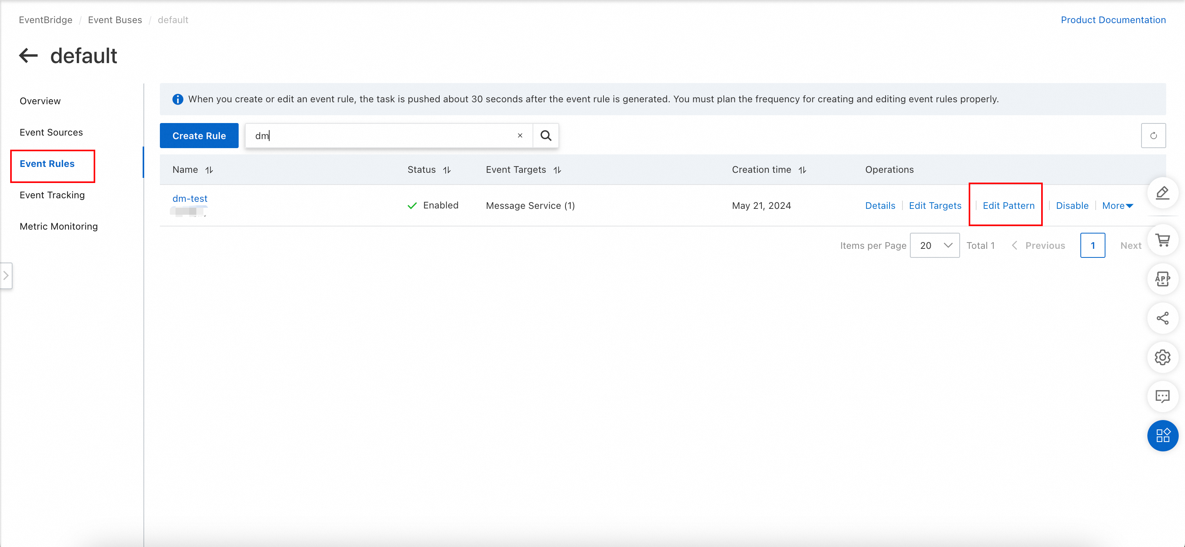Sort by Creation time column
The image size is (1185, 547).
(x=802, y=170)
